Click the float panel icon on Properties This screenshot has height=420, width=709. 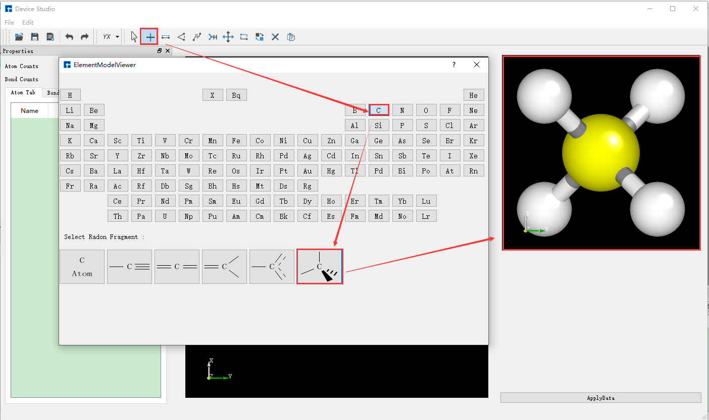pyautogui.click(x=159, y=50)
